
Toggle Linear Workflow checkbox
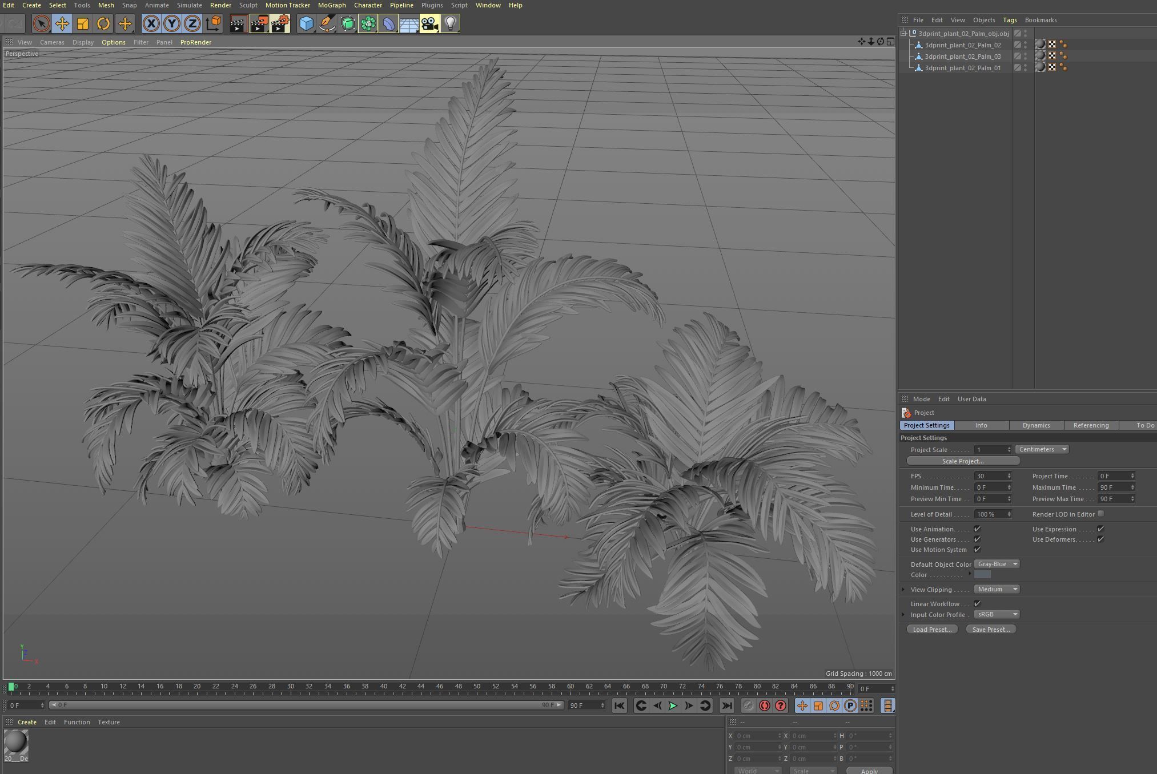pyautogui.click(x=977, y=603)
